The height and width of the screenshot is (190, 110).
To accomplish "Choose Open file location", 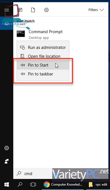I will 43,56.
